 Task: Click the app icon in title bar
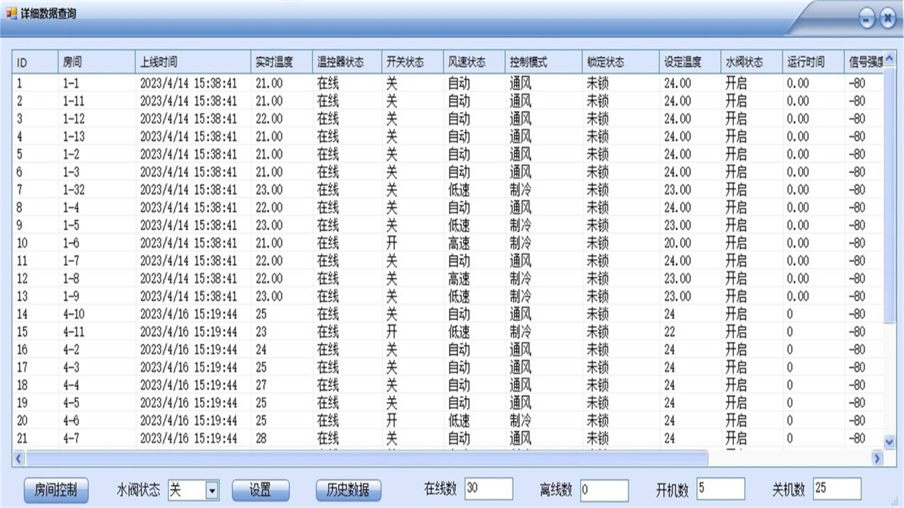(11, 13)
